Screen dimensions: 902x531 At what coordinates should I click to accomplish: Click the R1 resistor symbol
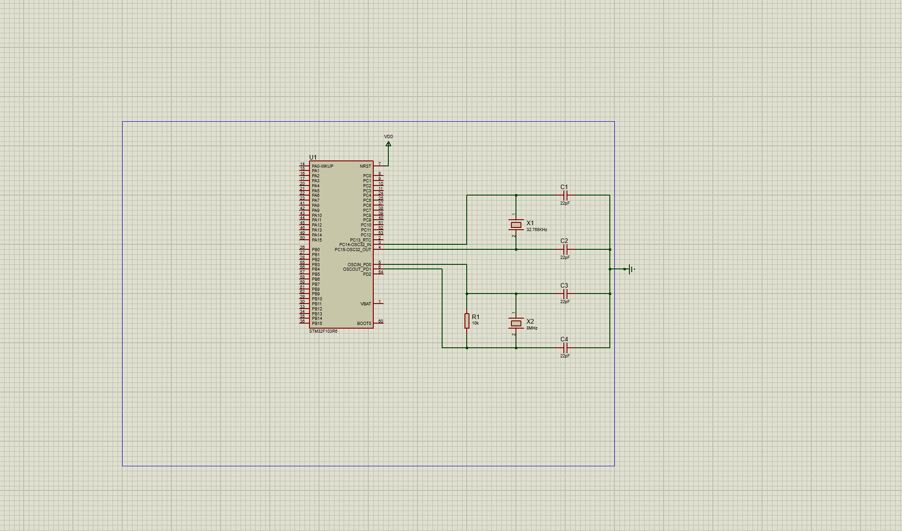point(467,320)
